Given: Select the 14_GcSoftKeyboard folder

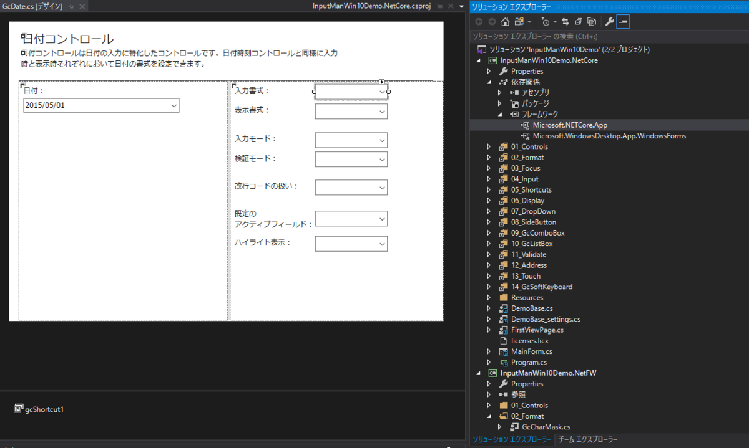Looking at the screenshot, I should (542, 287).
